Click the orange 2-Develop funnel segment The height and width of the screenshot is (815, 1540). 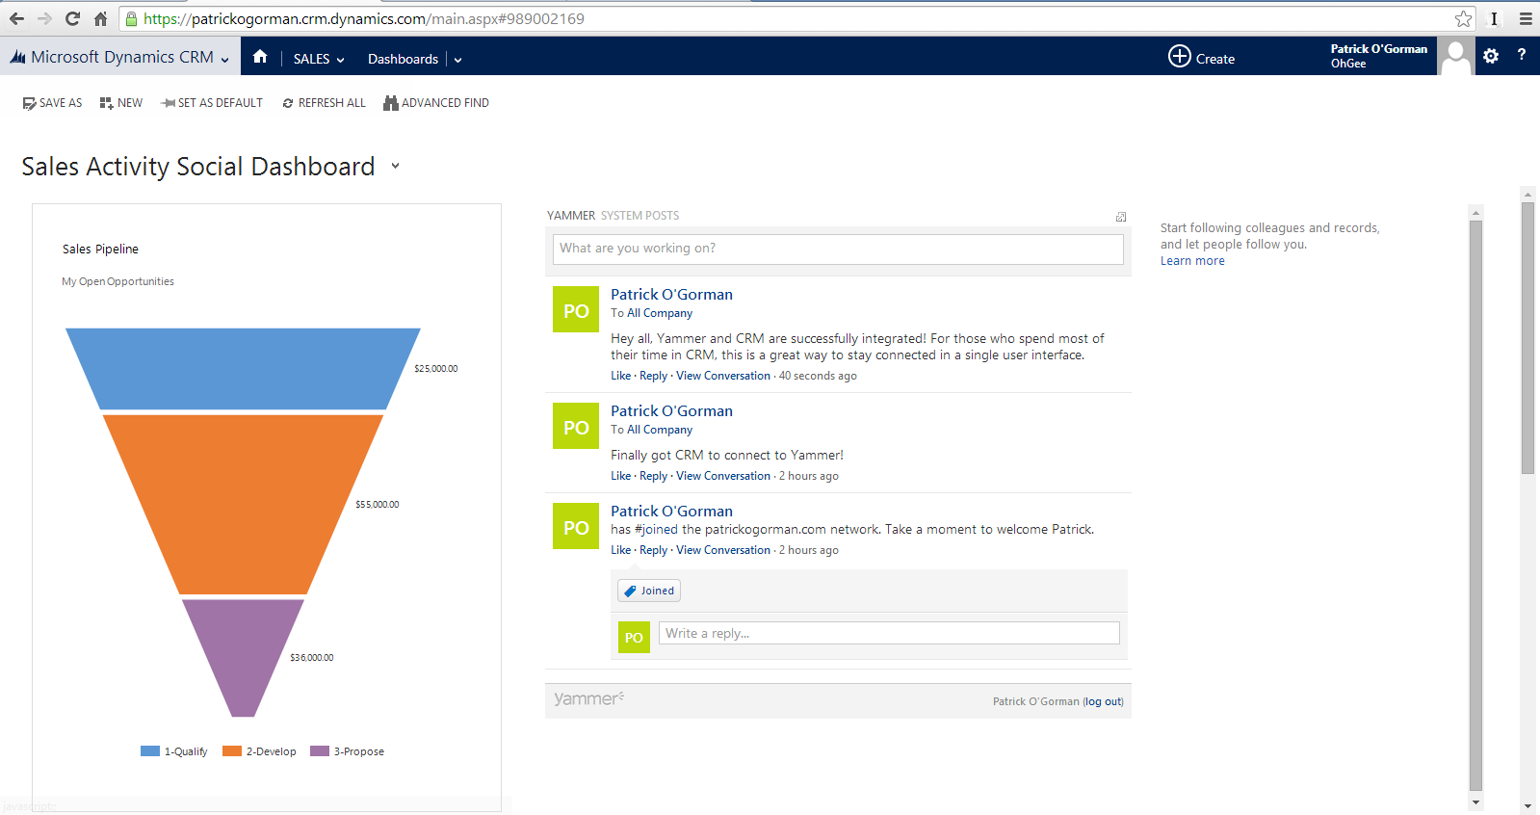(243, 504)
